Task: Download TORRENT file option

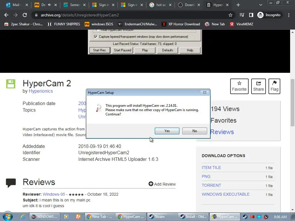Action: pyautogui.click(x=211, y=185)
